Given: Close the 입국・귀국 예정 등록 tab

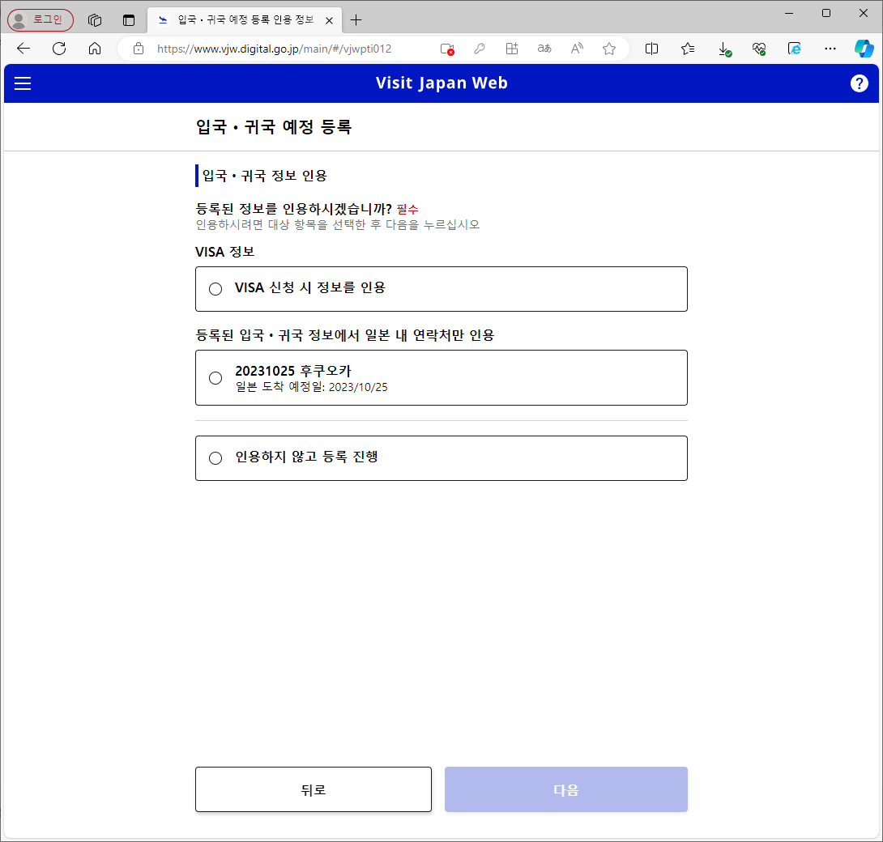Looking at the screenshot, I should 330,20.
